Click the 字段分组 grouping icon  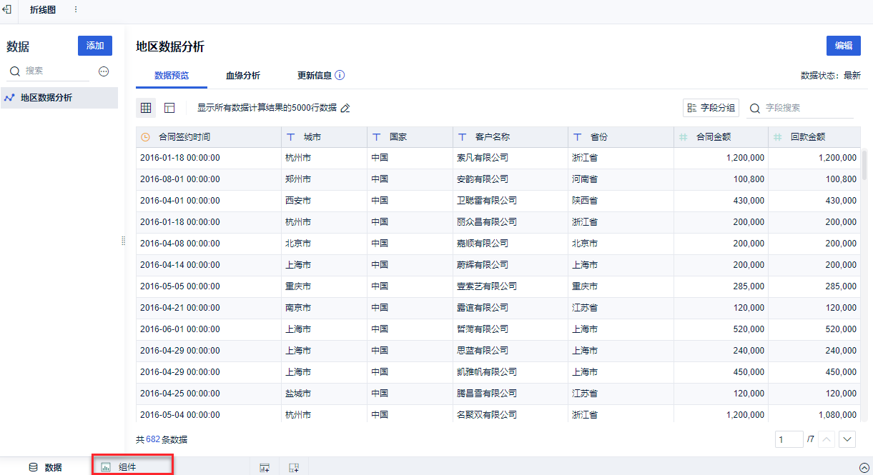click(x=691, y=108)
